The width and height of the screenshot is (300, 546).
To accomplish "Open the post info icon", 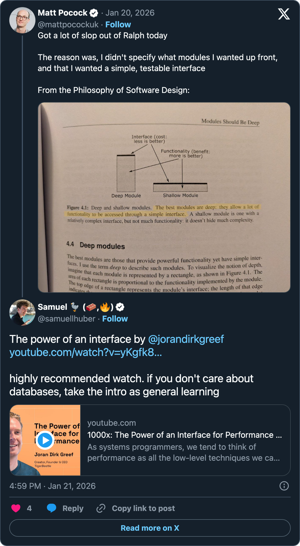I will coord(284,486).
